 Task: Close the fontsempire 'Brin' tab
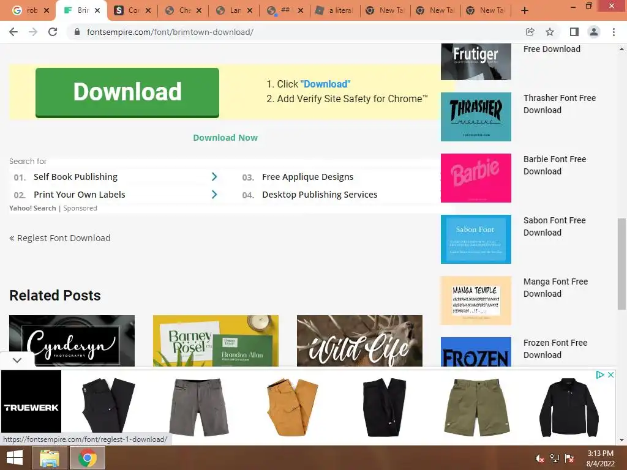click(97, 11)
